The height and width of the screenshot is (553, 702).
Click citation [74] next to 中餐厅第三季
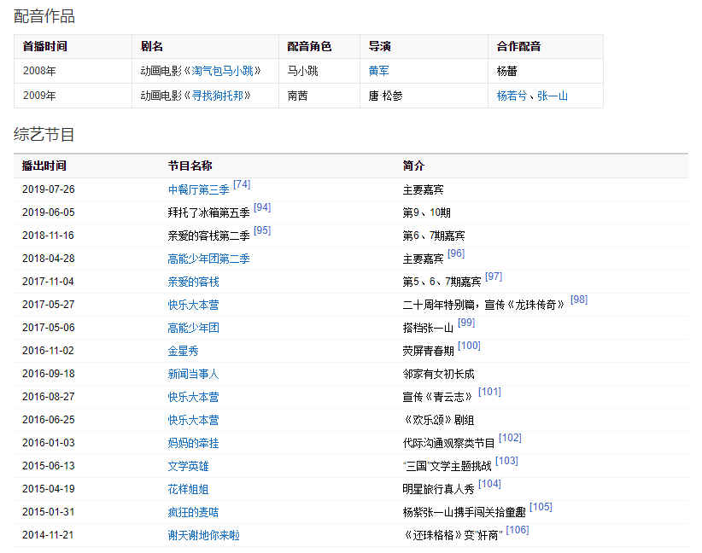(242, 184)
